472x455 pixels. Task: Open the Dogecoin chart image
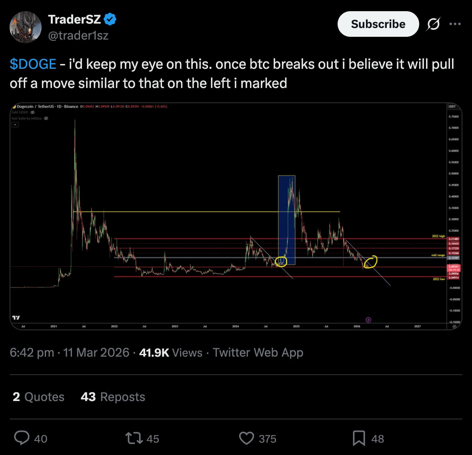tap(236, 216)
